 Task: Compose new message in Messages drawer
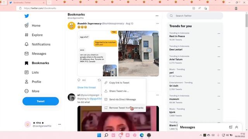[x=231, y=127]
